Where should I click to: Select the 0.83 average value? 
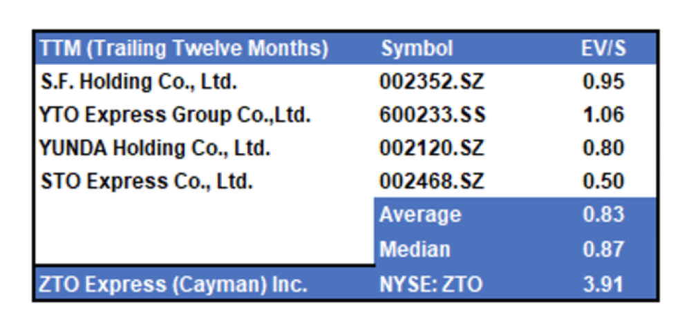[x=603, y=215]
